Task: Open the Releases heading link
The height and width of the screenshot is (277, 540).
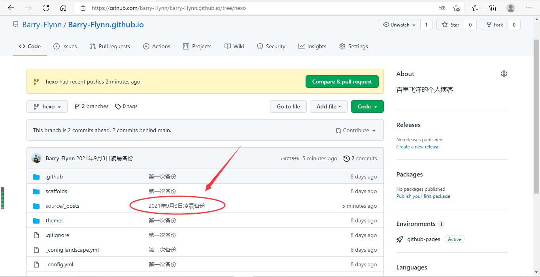Action: coord(408,125)
